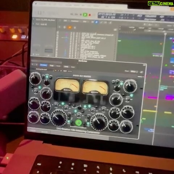The width and height of the screenshot is (174, 174).
Task: Click the left VU meter
Action: [x=67, y=85]
